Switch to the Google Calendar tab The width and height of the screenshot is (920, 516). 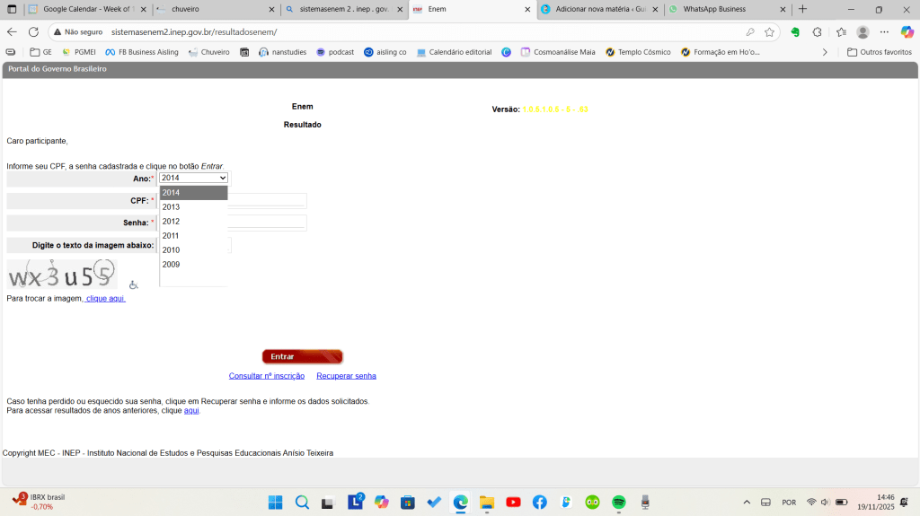(x=85, y=9)
